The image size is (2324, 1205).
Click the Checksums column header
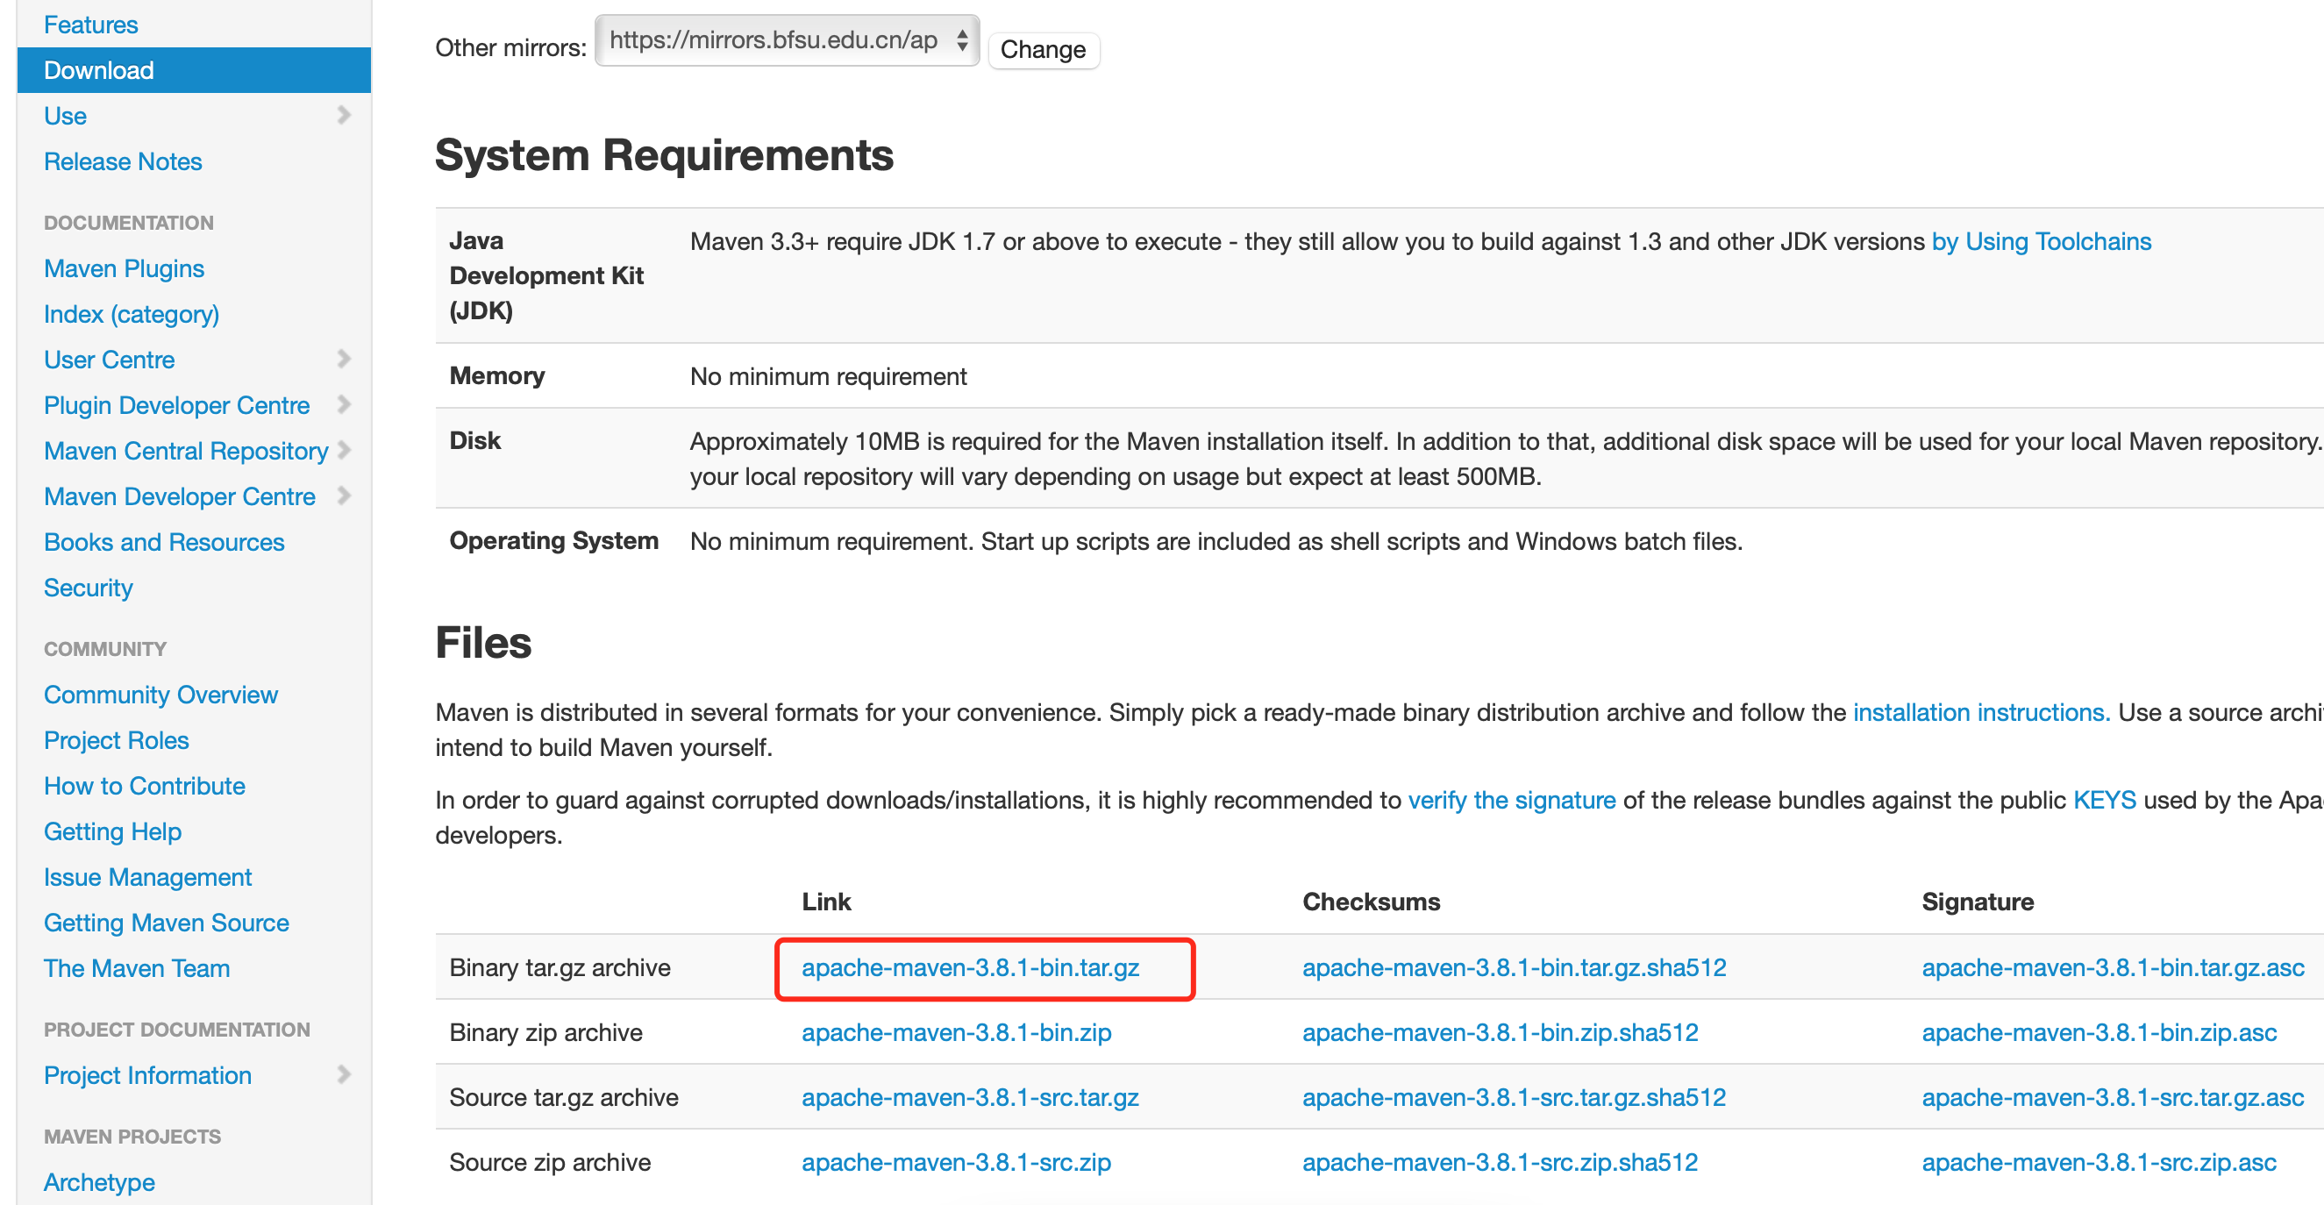point(1372,902)
